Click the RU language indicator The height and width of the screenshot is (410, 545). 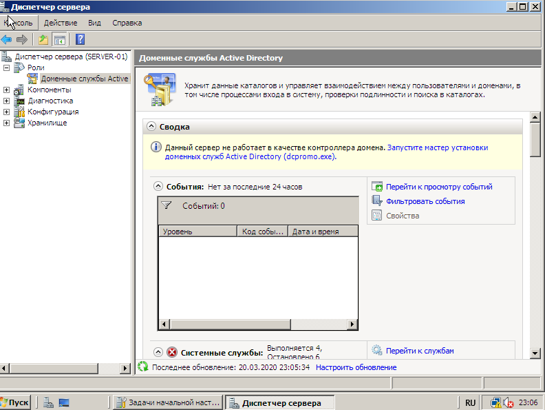pos(470,402)
